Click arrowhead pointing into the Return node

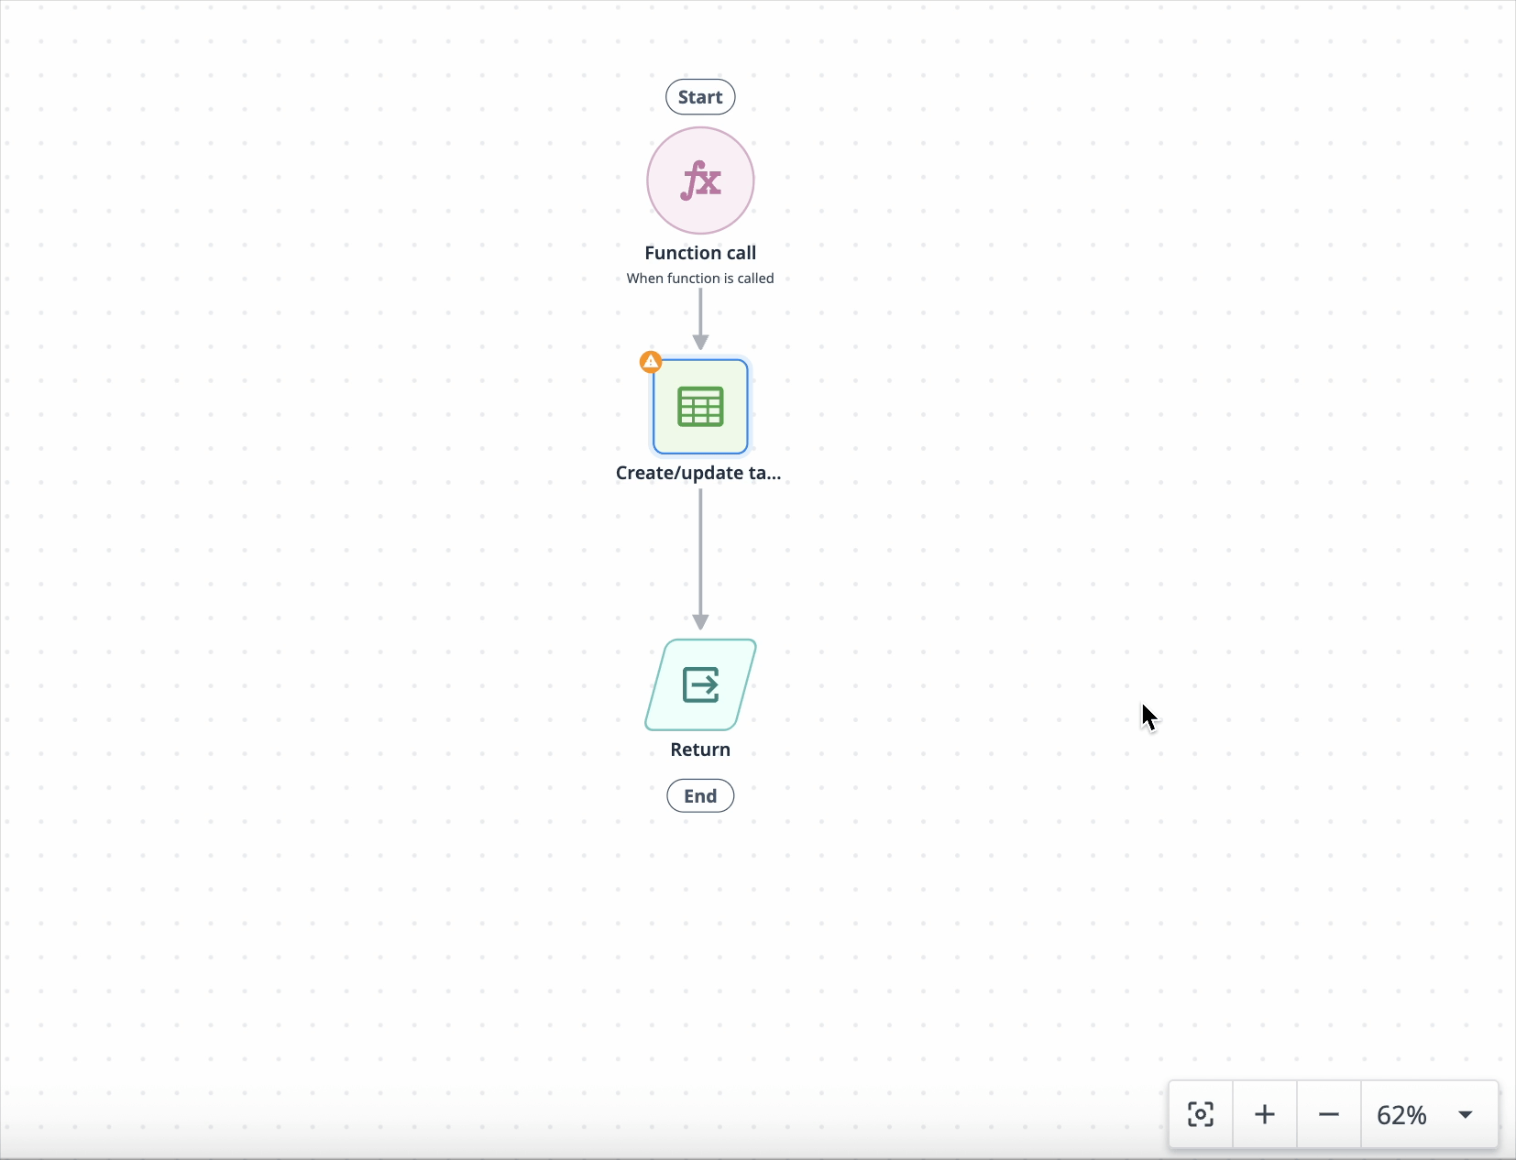[x=700, y=622]
